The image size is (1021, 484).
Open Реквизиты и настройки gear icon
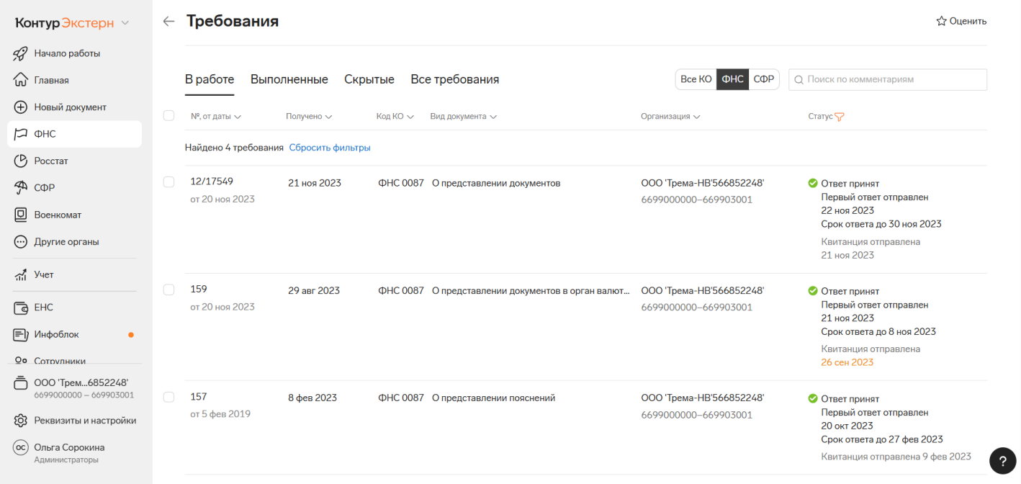click(x=21, y=421)
